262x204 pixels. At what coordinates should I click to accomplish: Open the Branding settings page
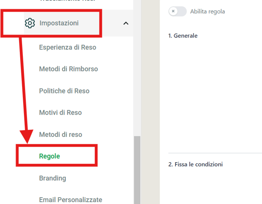[x=53, y=178]
